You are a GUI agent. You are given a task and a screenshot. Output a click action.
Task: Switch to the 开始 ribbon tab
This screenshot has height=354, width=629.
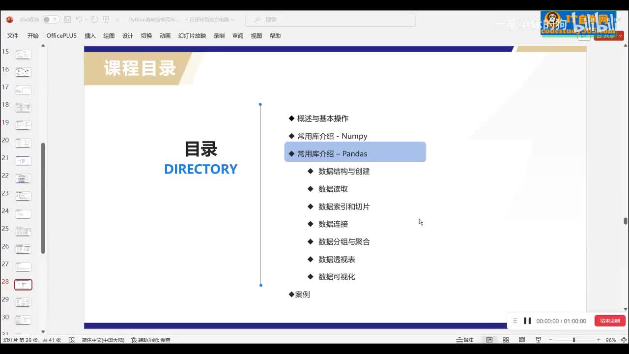(33, 36)
